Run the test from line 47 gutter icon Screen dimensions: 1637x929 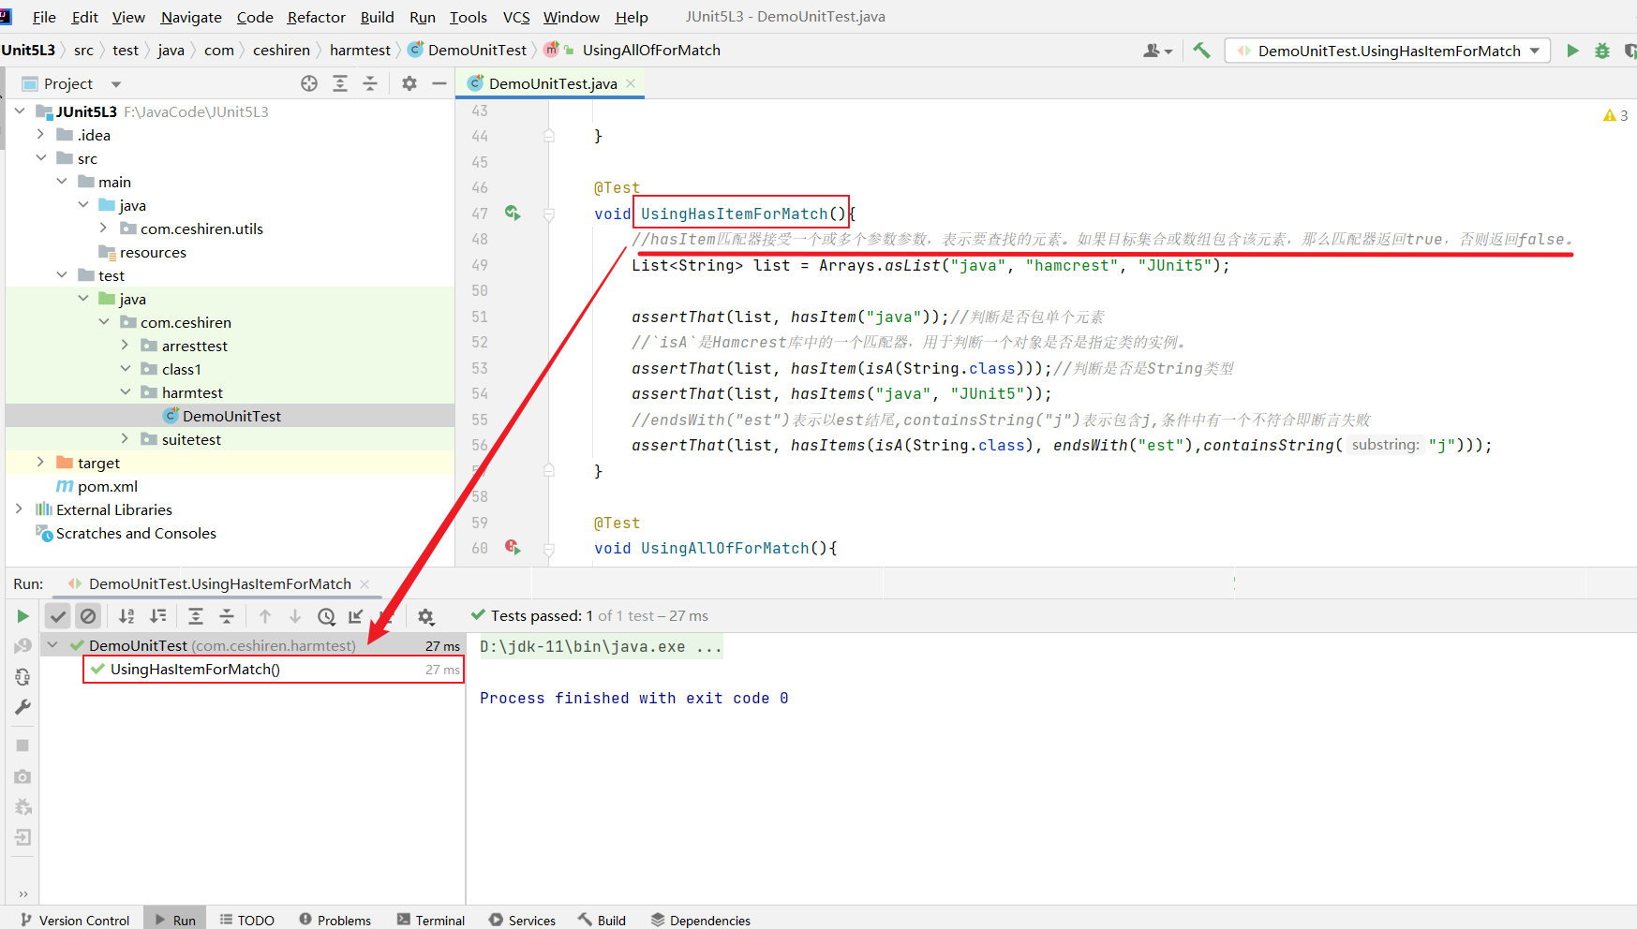coord(513,214)
